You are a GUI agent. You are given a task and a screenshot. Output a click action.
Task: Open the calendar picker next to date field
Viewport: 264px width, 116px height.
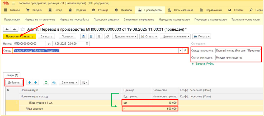pyautogui.click(x=87, y=43)
